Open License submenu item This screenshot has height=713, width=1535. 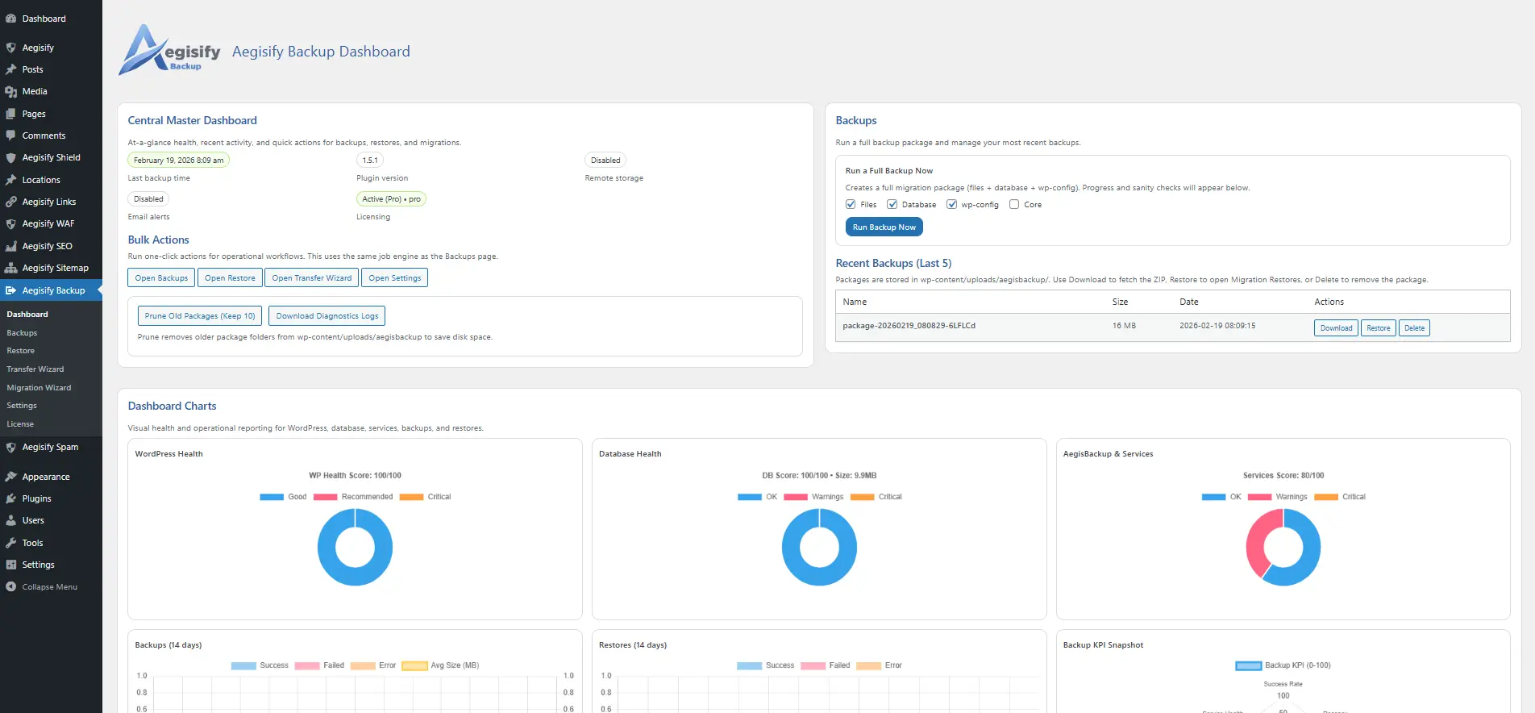coord(20,424)
